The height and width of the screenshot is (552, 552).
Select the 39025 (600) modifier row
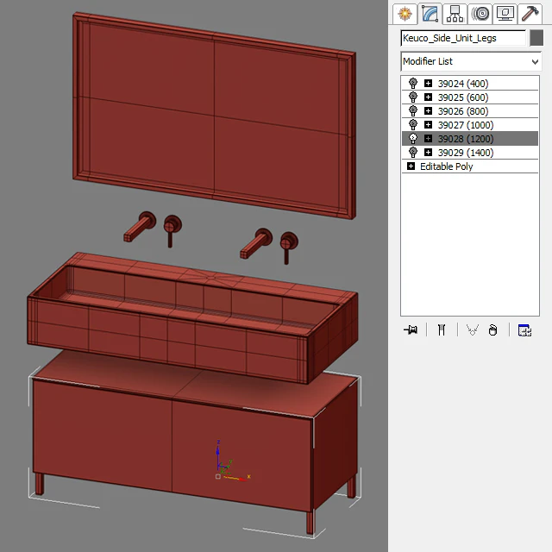(x=470, y=97)
